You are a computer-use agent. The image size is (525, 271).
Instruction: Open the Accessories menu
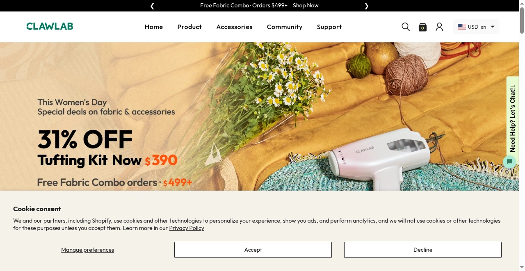(234, 27)
